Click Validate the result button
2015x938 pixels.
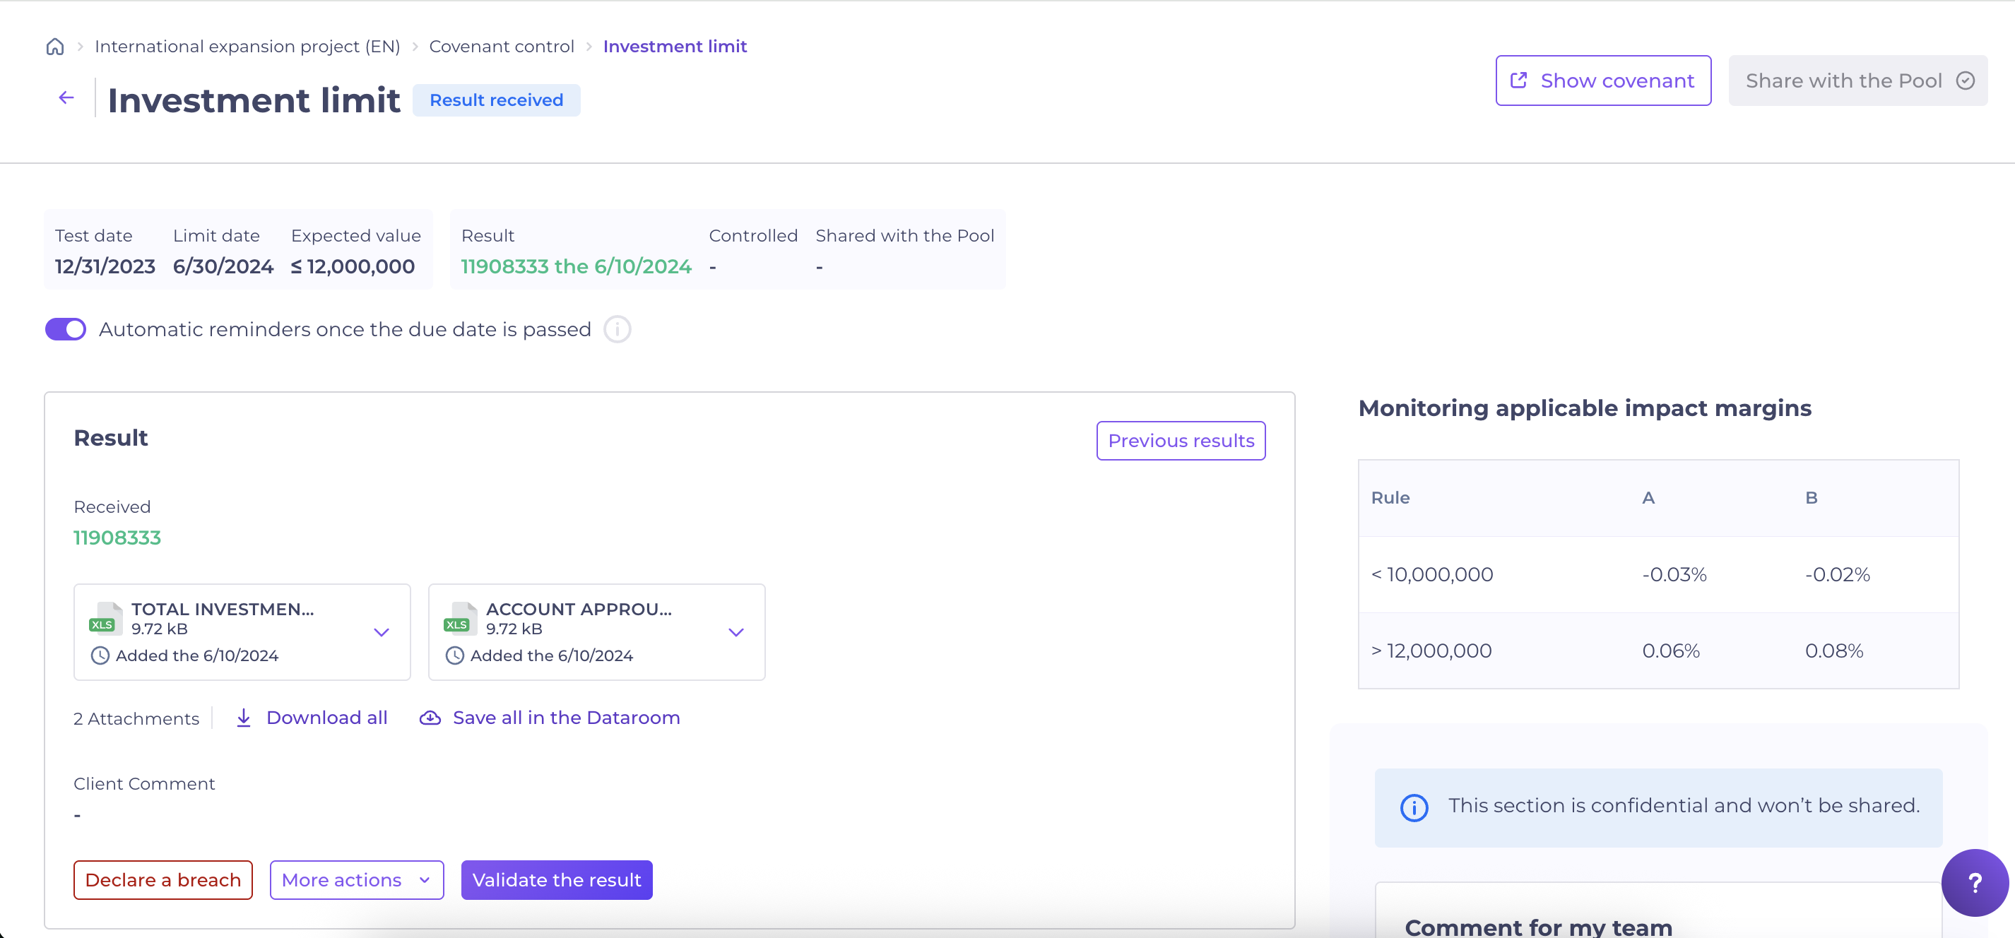[556, 880]
